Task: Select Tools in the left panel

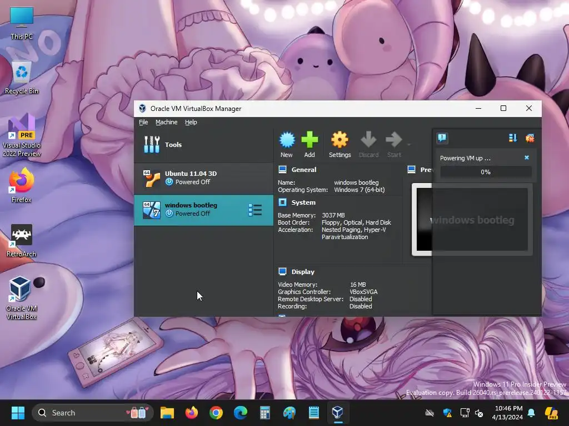Action: [203, 145]
